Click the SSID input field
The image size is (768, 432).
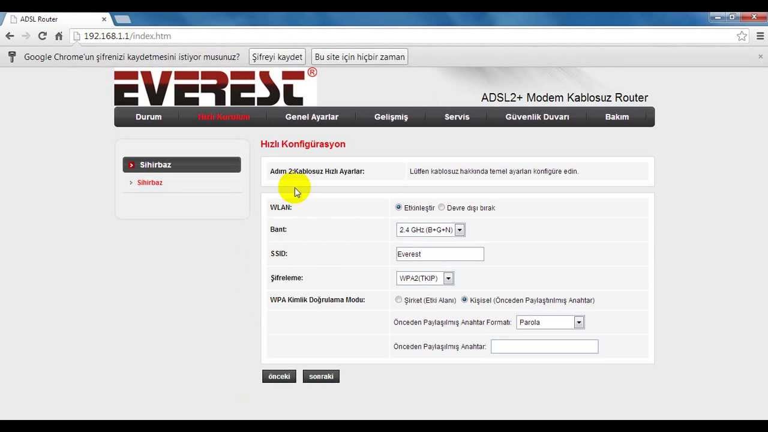coord(440,254)
